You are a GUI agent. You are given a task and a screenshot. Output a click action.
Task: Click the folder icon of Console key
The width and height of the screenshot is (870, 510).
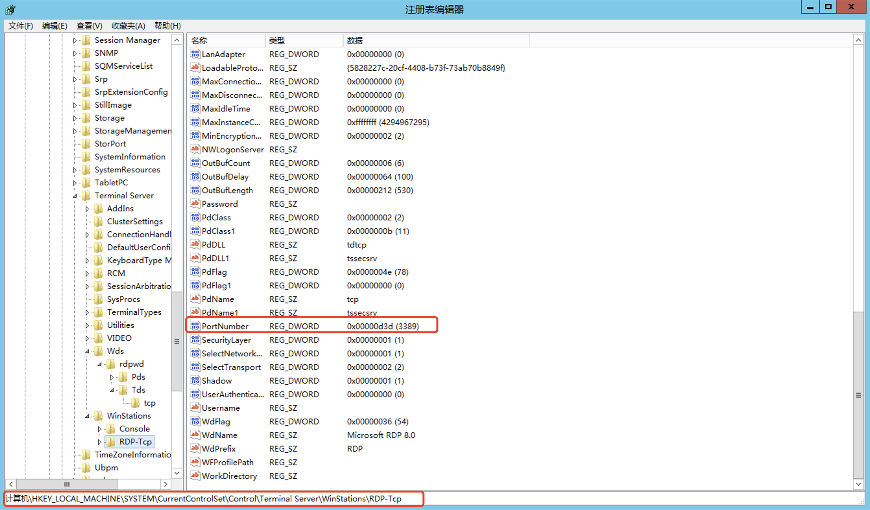(111, 429)
